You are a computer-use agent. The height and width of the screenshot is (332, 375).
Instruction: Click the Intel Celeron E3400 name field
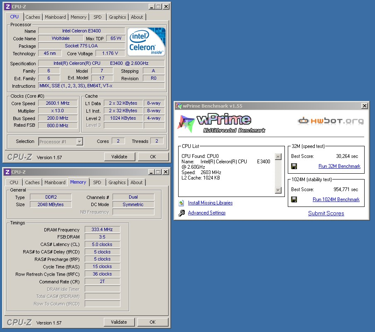(81, 31)
